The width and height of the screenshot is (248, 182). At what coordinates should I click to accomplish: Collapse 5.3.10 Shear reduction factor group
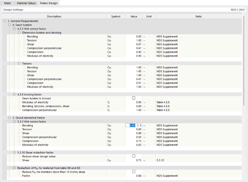tap(14, 152)
